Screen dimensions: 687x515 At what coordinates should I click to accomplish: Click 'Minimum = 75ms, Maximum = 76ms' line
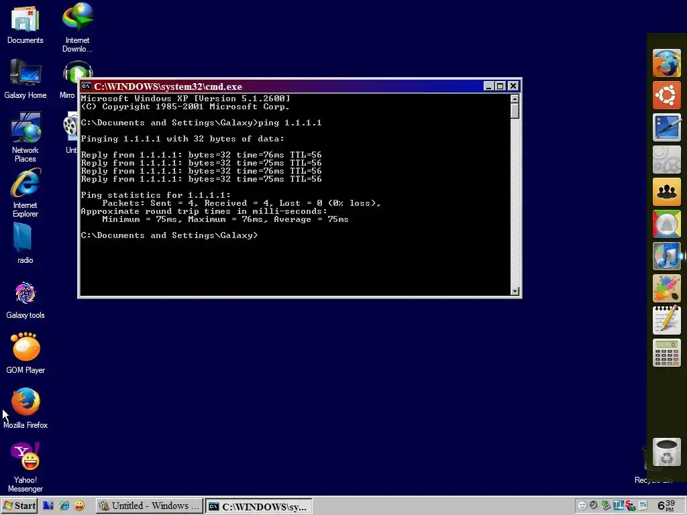[225, 219]
